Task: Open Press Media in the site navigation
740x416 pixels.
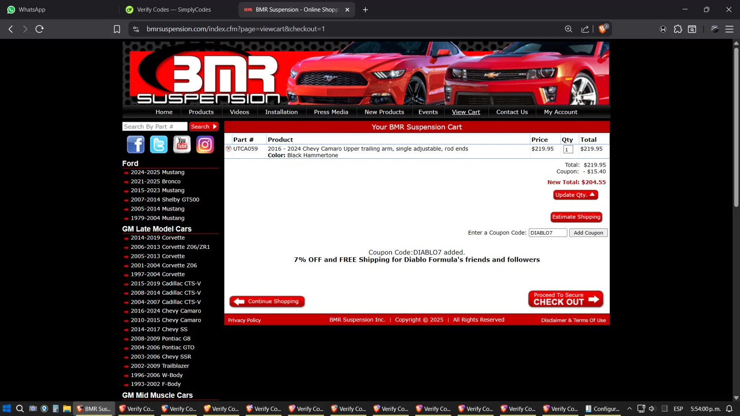Action: click(331, 112)
